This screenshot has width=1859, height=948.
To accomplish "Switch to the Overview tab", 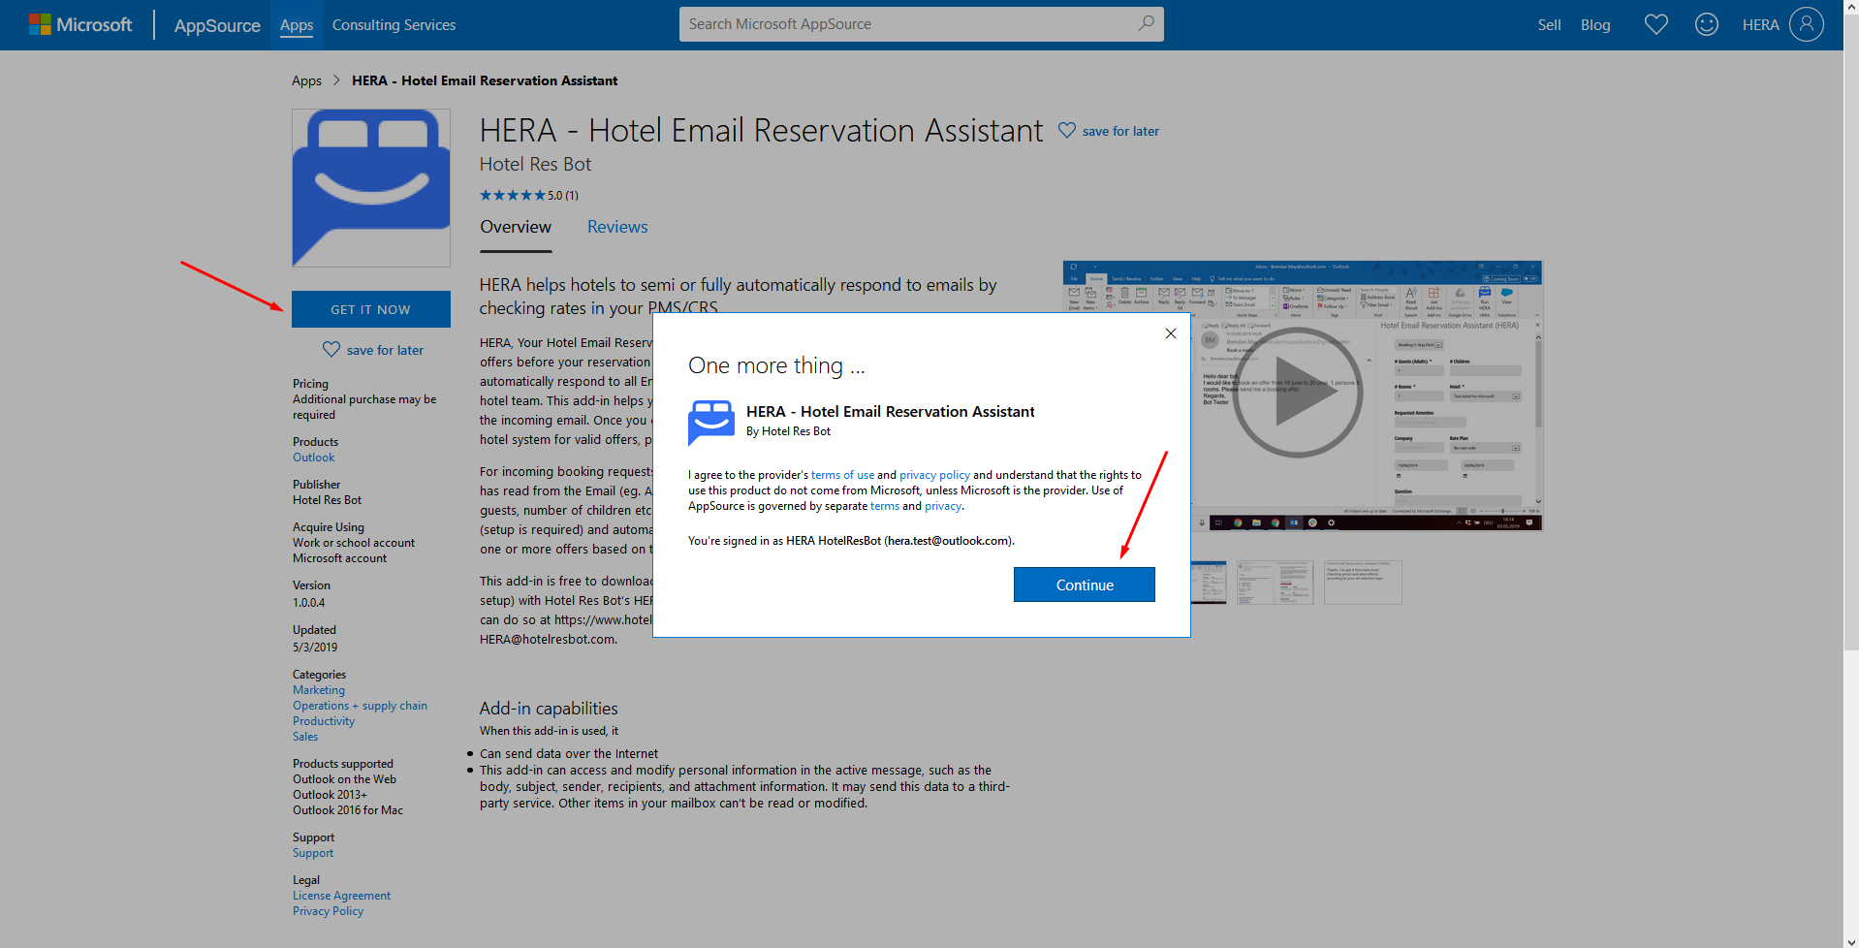I will [x=516, y=227].
